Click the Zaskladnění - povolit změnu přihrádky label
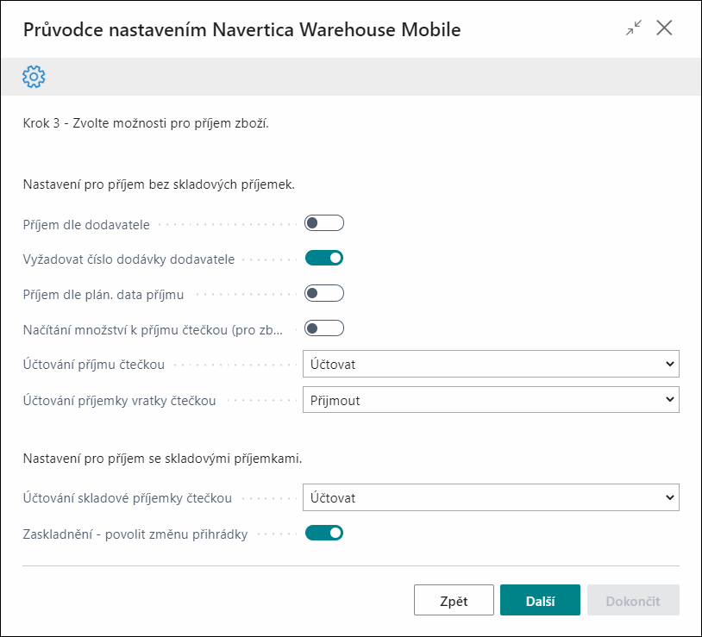The width and height of the screenshot is (702, 637). [x=135, y=534]
